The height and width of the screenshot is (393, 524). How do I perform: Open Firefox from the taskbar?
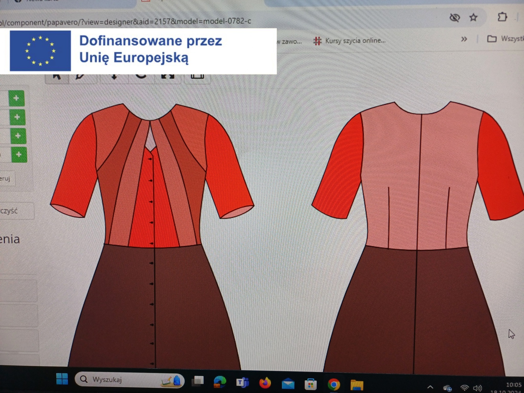265,383
